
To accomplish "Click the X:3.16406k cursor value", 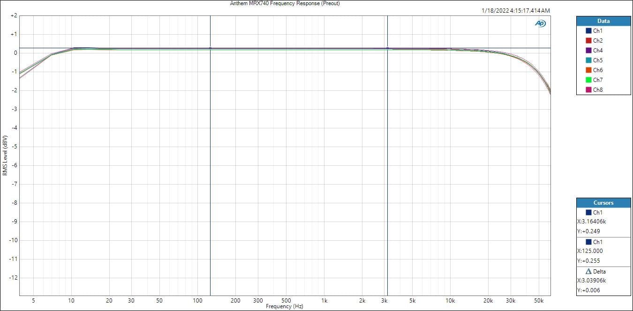I will [592, 222].
